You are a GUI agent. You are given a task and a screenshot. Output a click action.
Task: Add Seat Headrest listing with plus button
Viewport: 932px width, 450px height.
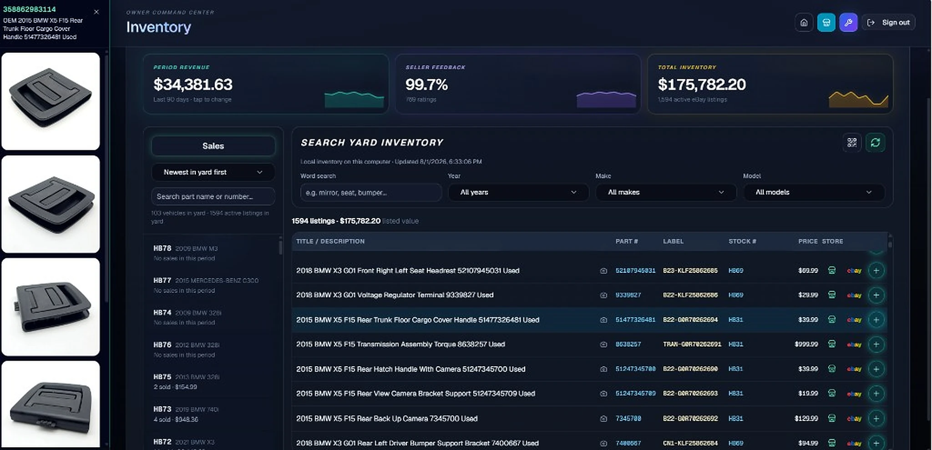tap(876, 270)
